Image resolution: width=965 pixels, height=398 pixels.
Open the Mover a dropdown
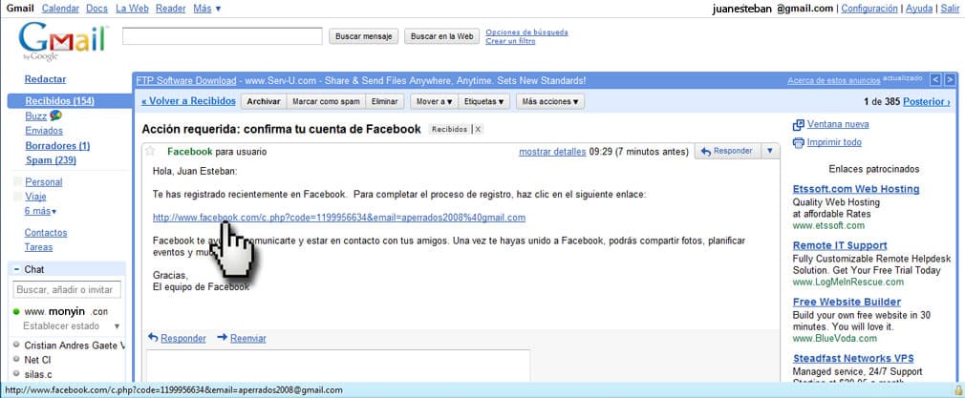click(x=434, y=101)
